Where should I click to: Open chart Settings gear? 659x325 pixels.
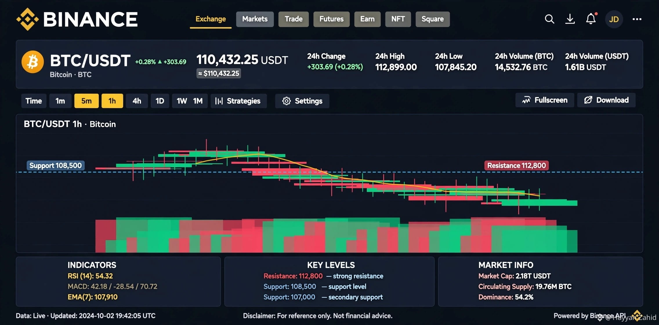302,101
